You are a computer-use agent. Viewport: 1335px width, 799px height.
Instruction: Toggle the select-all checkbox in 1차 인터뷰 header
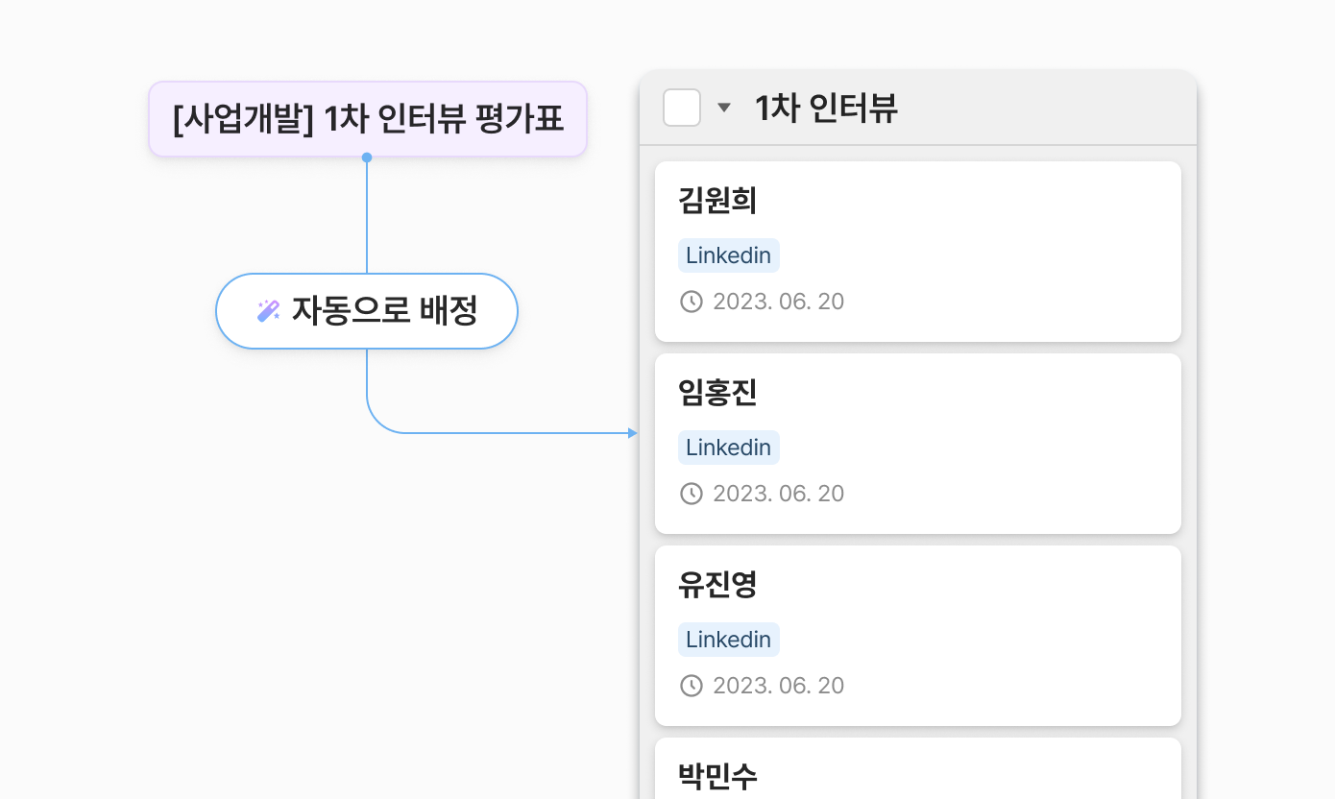pos(682,108)
